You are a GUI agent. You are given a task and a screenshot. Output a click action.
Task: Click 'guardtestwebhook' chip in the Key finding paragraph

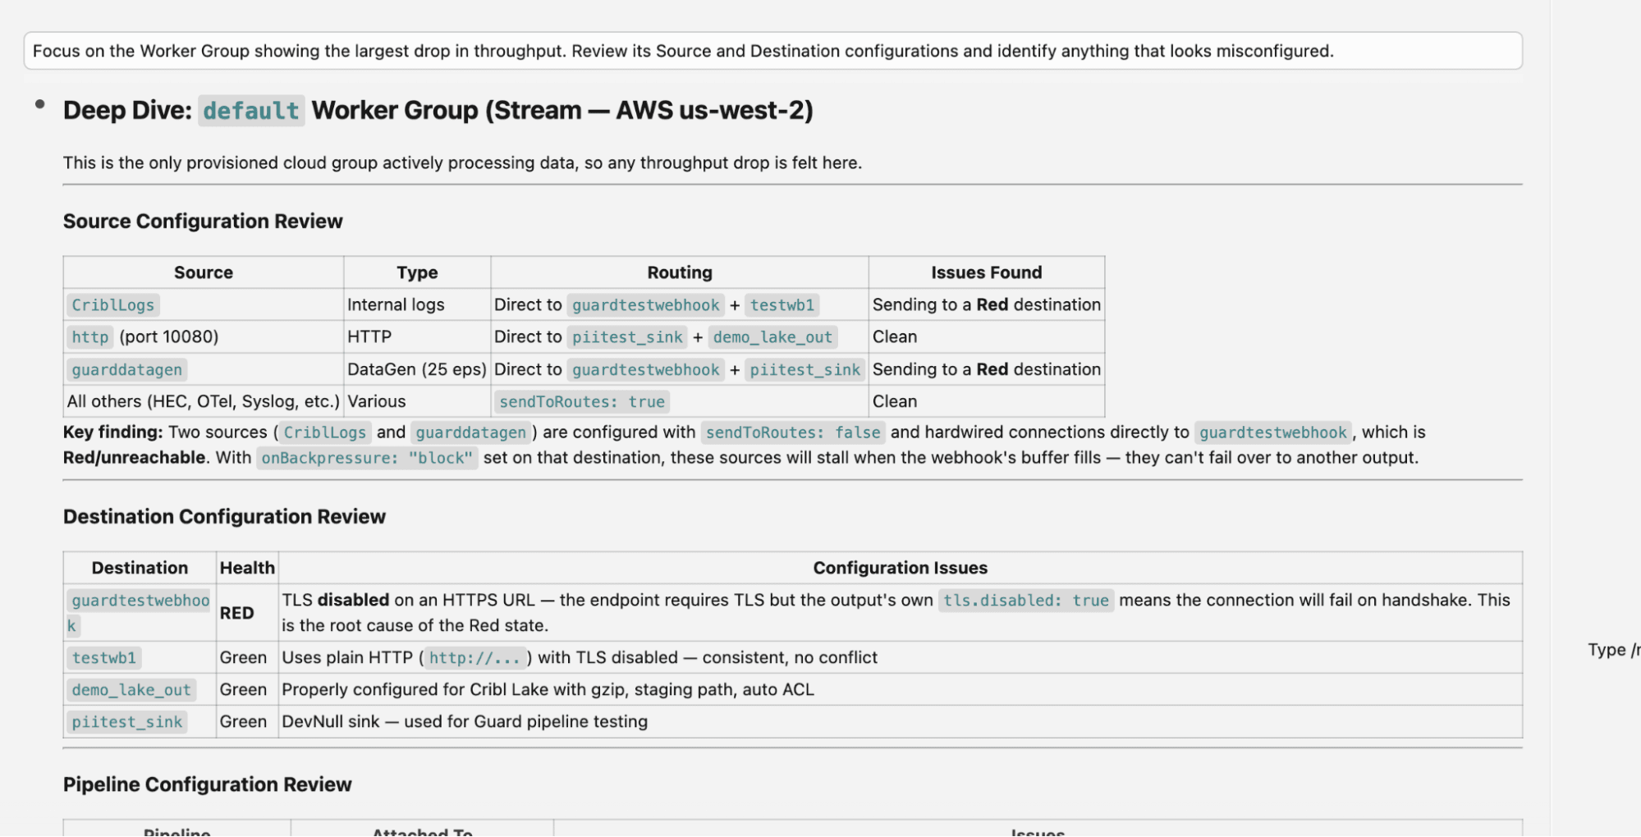[1273, 432]
